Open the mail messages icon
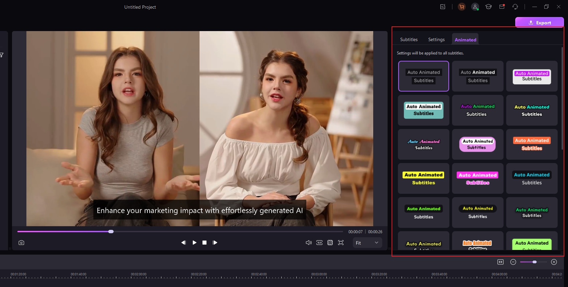568x287 pixels. click(x=502, y=7)
